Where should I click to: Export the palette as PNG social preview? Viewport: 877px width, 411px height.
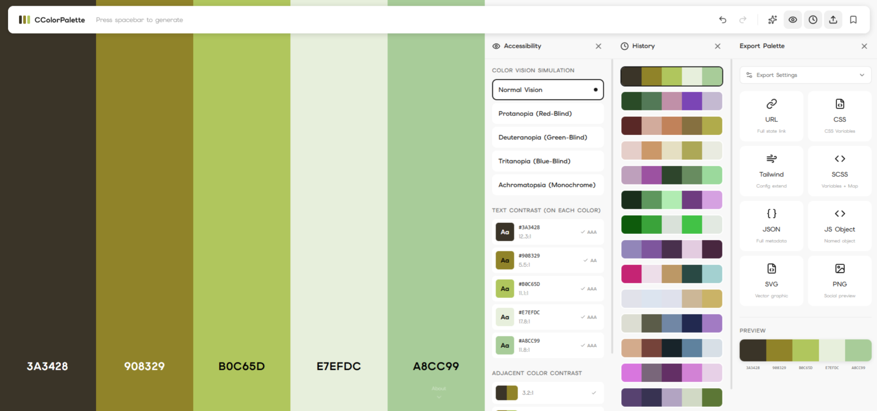click(840, 280)
